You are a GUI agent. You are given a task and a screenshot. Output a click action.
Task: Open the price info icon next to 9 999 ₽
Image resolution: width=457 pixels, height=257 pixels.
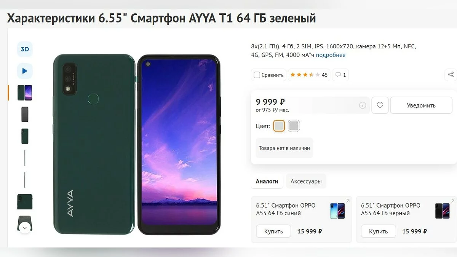click(363, 105)
